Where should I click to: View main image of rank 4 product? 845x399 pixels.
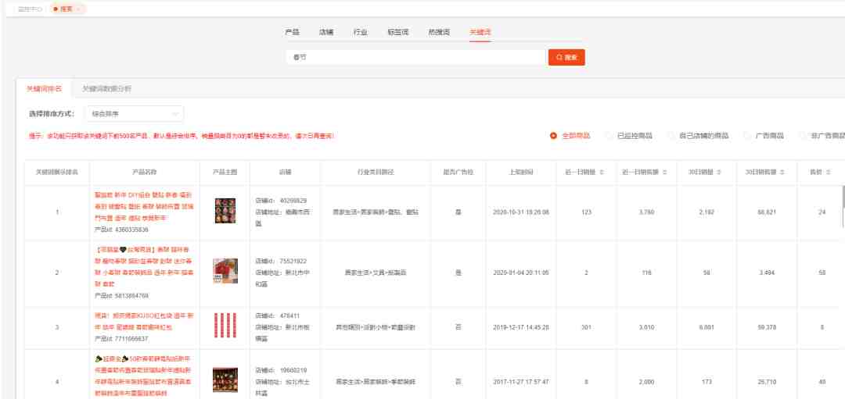225,379
